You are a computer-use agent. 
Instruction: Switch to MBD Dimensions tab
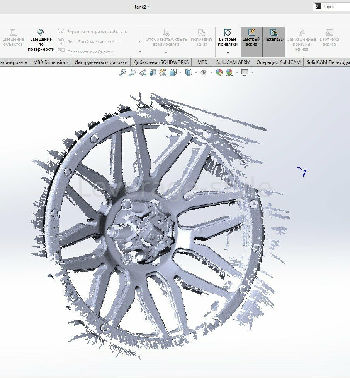pyautogui.click(x=51, y=62)
